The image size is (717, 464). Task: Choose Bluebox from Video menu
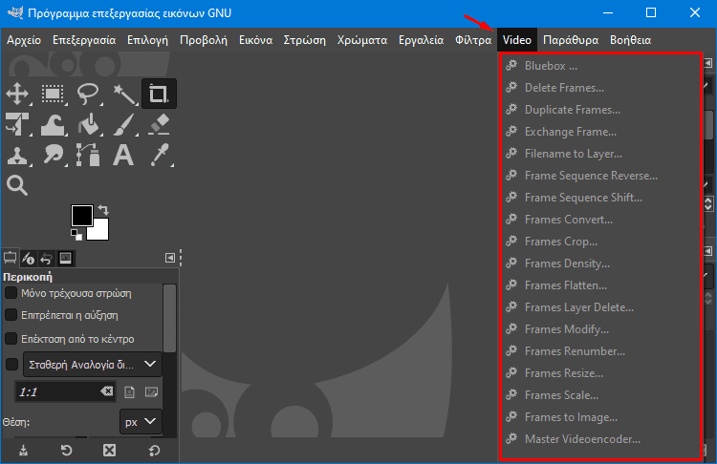tap(600, 66)
